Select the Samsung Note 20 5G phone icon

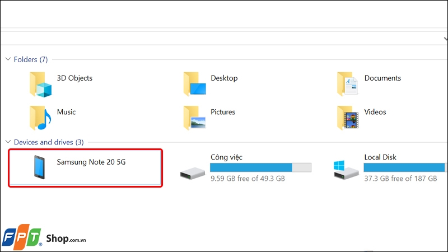pos(39,167)
